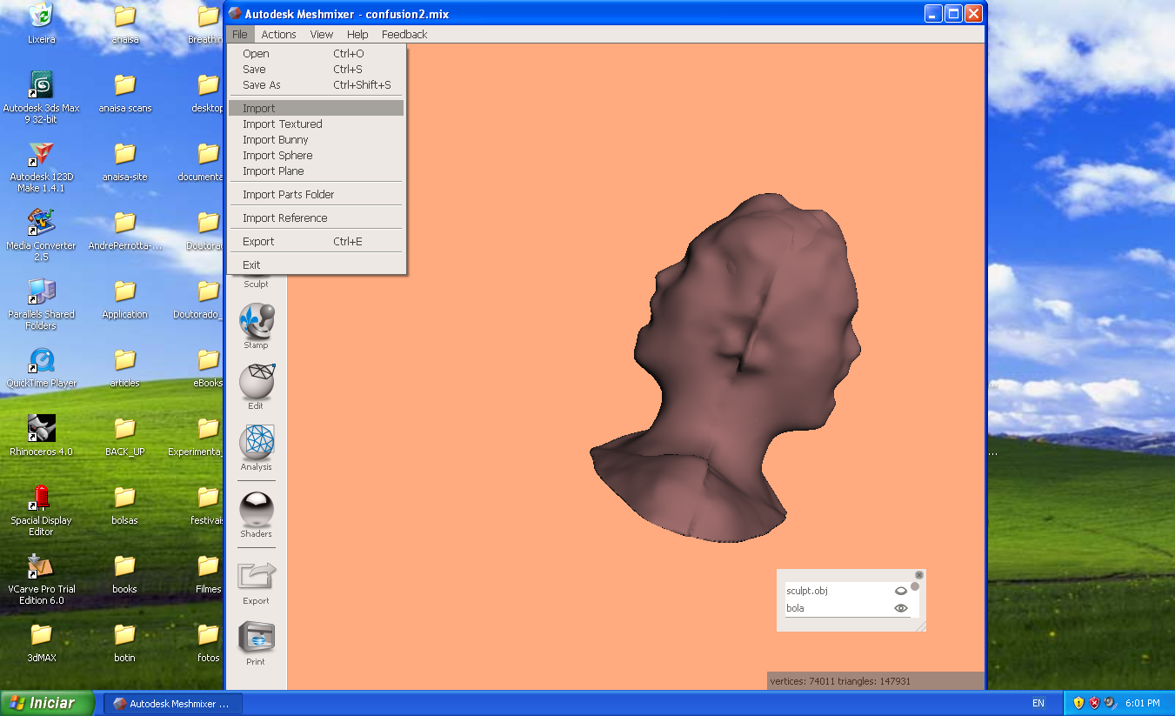Choose Import Parts Folder menu entry
The width and height of the screenshot is (1175, 716).
pos(317,195)
